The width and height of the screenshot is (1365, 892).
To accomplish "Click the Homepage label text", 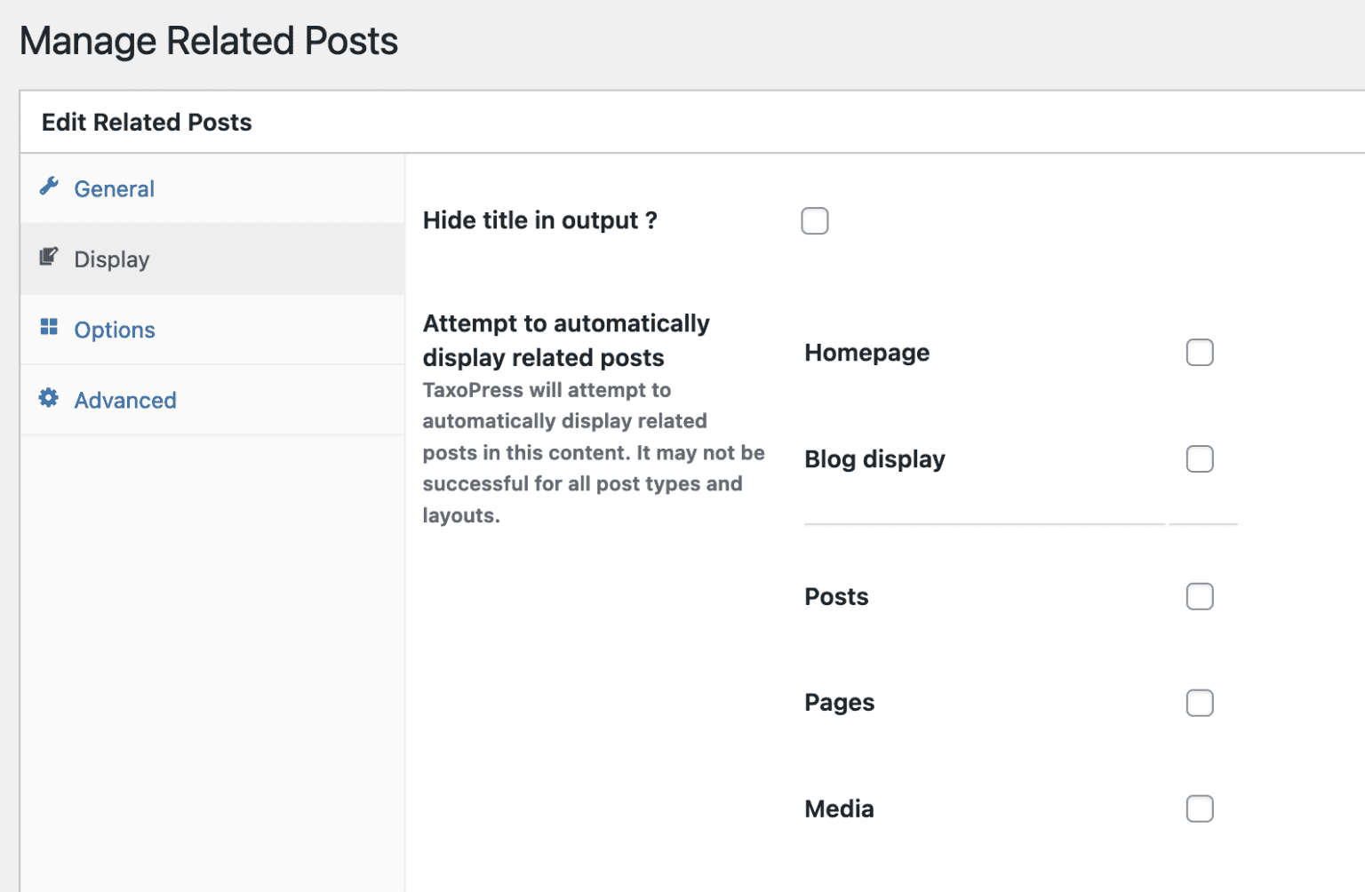I will 866,352.
